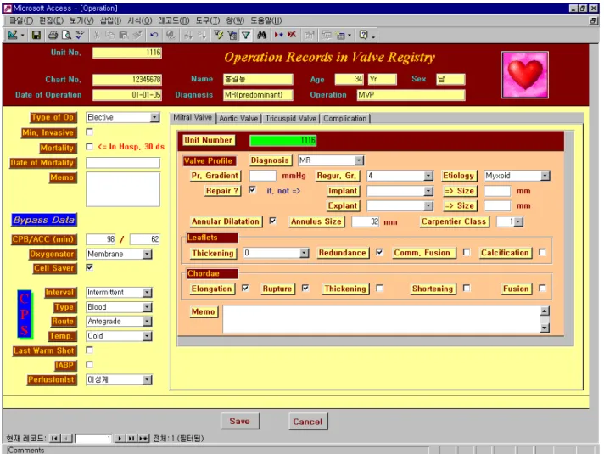604x454 pixels.
Task: Click the new record toolbar icon
Action: pyautogui.click(x=278, y=35)
